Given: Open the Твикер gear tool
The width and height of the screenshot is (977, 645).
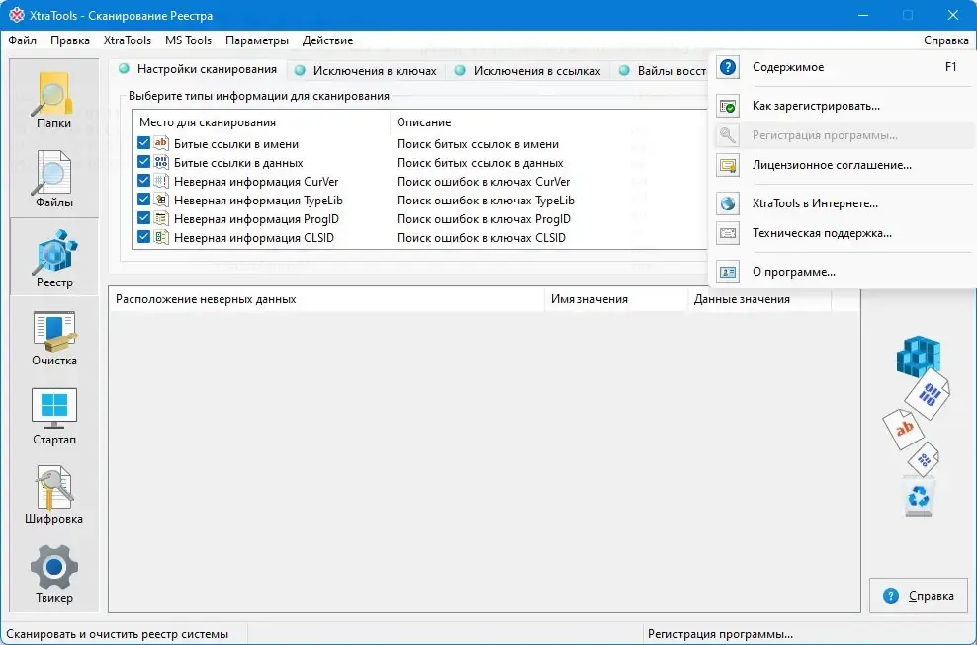Looking at the screenshot, I should [54, 574].
